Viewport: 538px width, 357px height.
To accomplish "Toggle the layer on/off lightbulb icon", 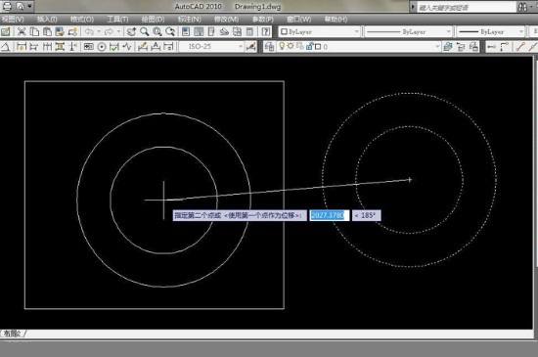I will [x=282, y=46].
